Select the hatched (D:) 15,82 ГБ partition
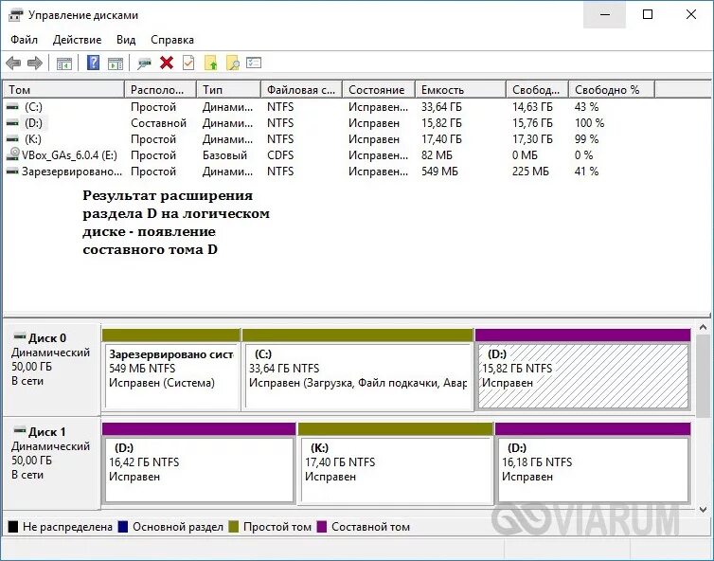714x561 pixels. [x=583, y=370]
